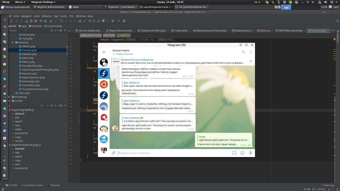The height and width of the screenshot is (191, 340).
Task: Select TranslatorService.php in project tree
Action: coord(35,89)
